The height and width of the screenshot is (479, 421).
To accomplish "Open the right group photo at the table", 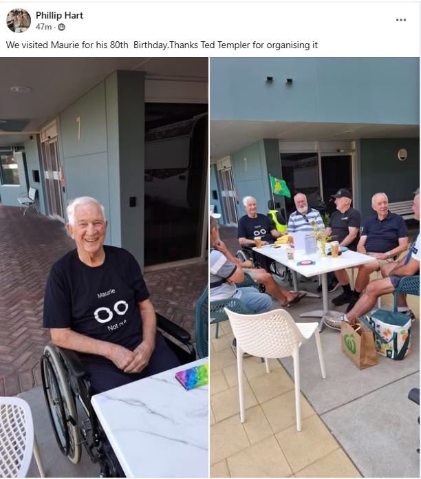I will (x=314, y=267).
